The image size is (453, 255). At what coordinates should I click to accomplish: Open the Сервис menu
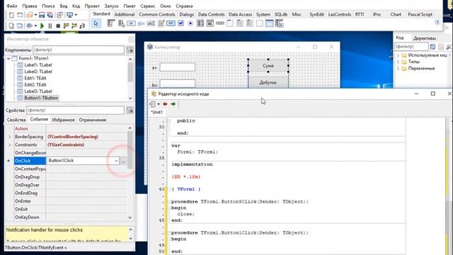(x=148, y=6)
